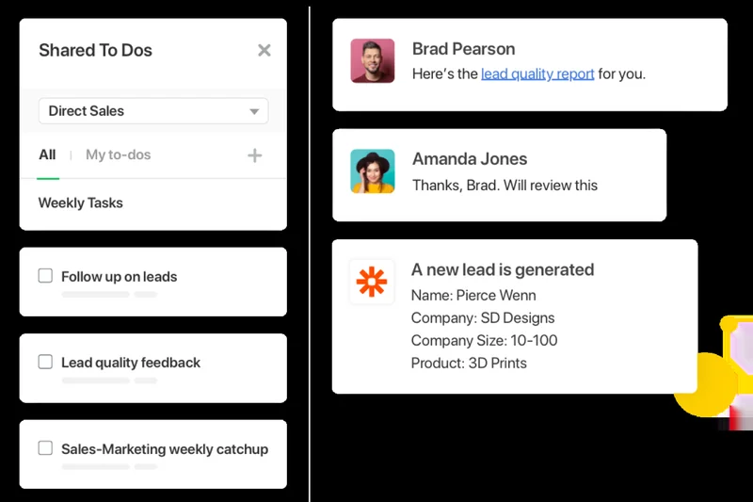753x502 pixels.
Task: Click the Brad Pearson sender name
Action: (x=463, y=49)
